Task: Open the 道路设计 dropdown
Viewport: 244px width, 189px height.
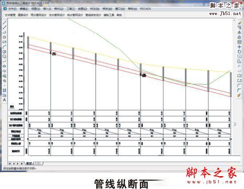Action: [x=23, y=15]
